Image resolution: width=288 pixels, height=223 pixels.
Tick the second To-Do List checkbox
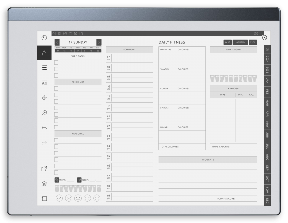56,95
